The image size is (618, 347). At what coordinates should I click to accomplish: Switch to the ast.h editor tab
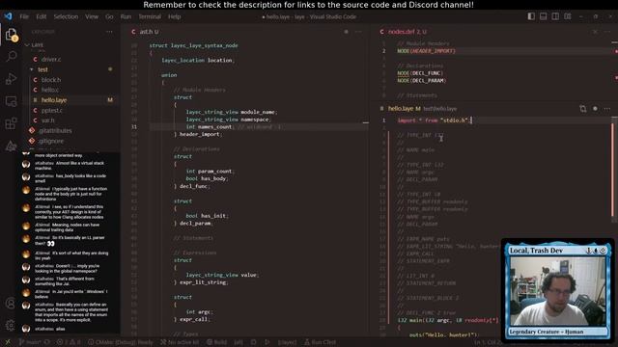click(145, 32)
